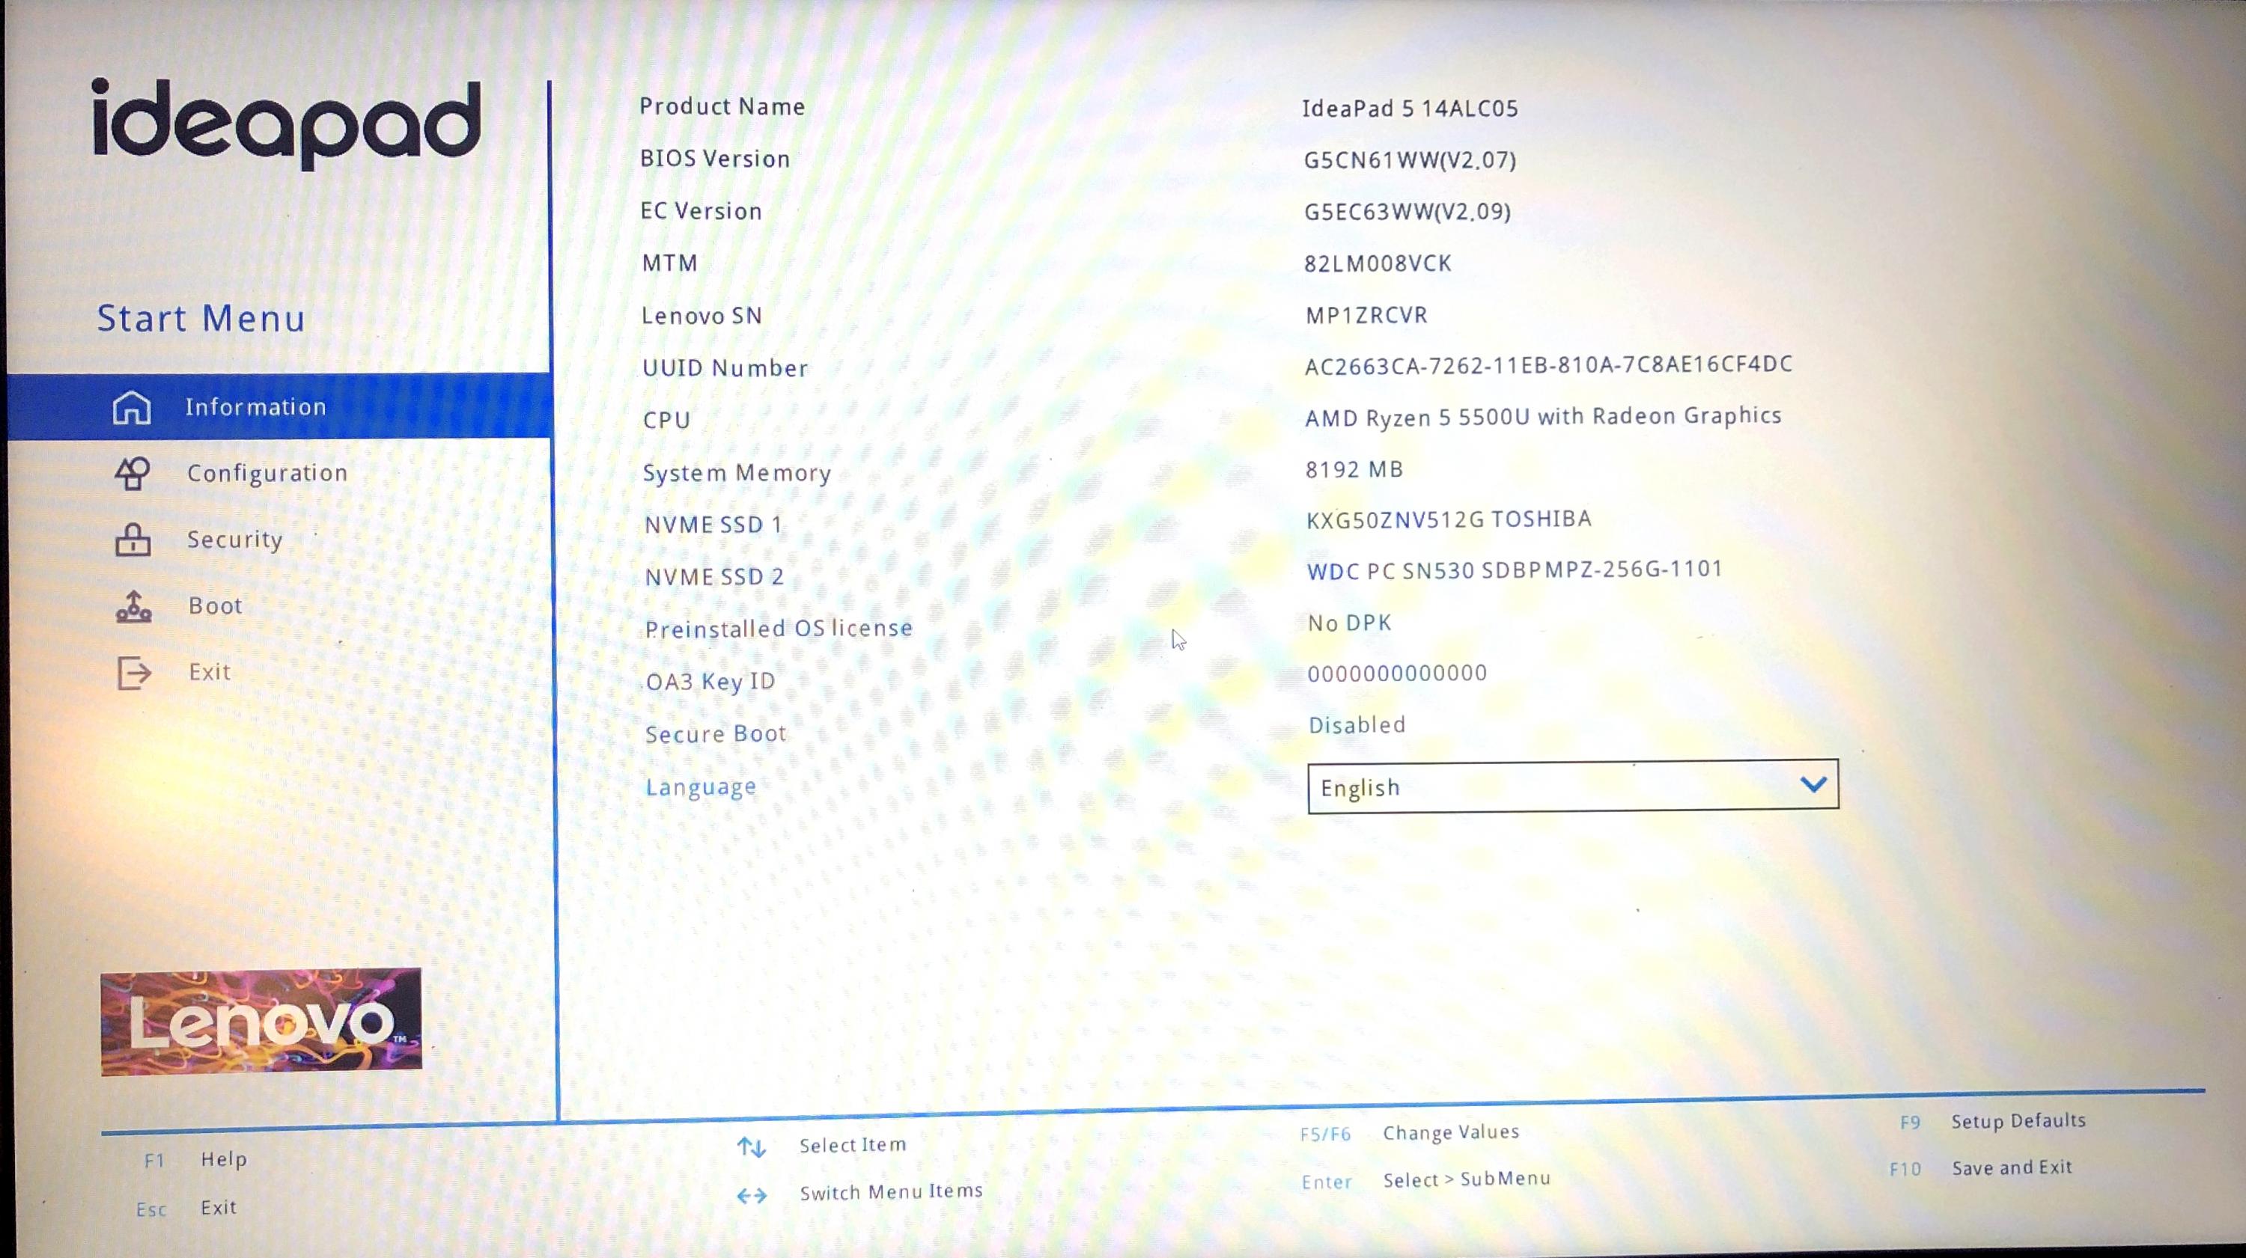
Task: Toggle Secure Boot from Disabled
Action: coord(1356,724)
